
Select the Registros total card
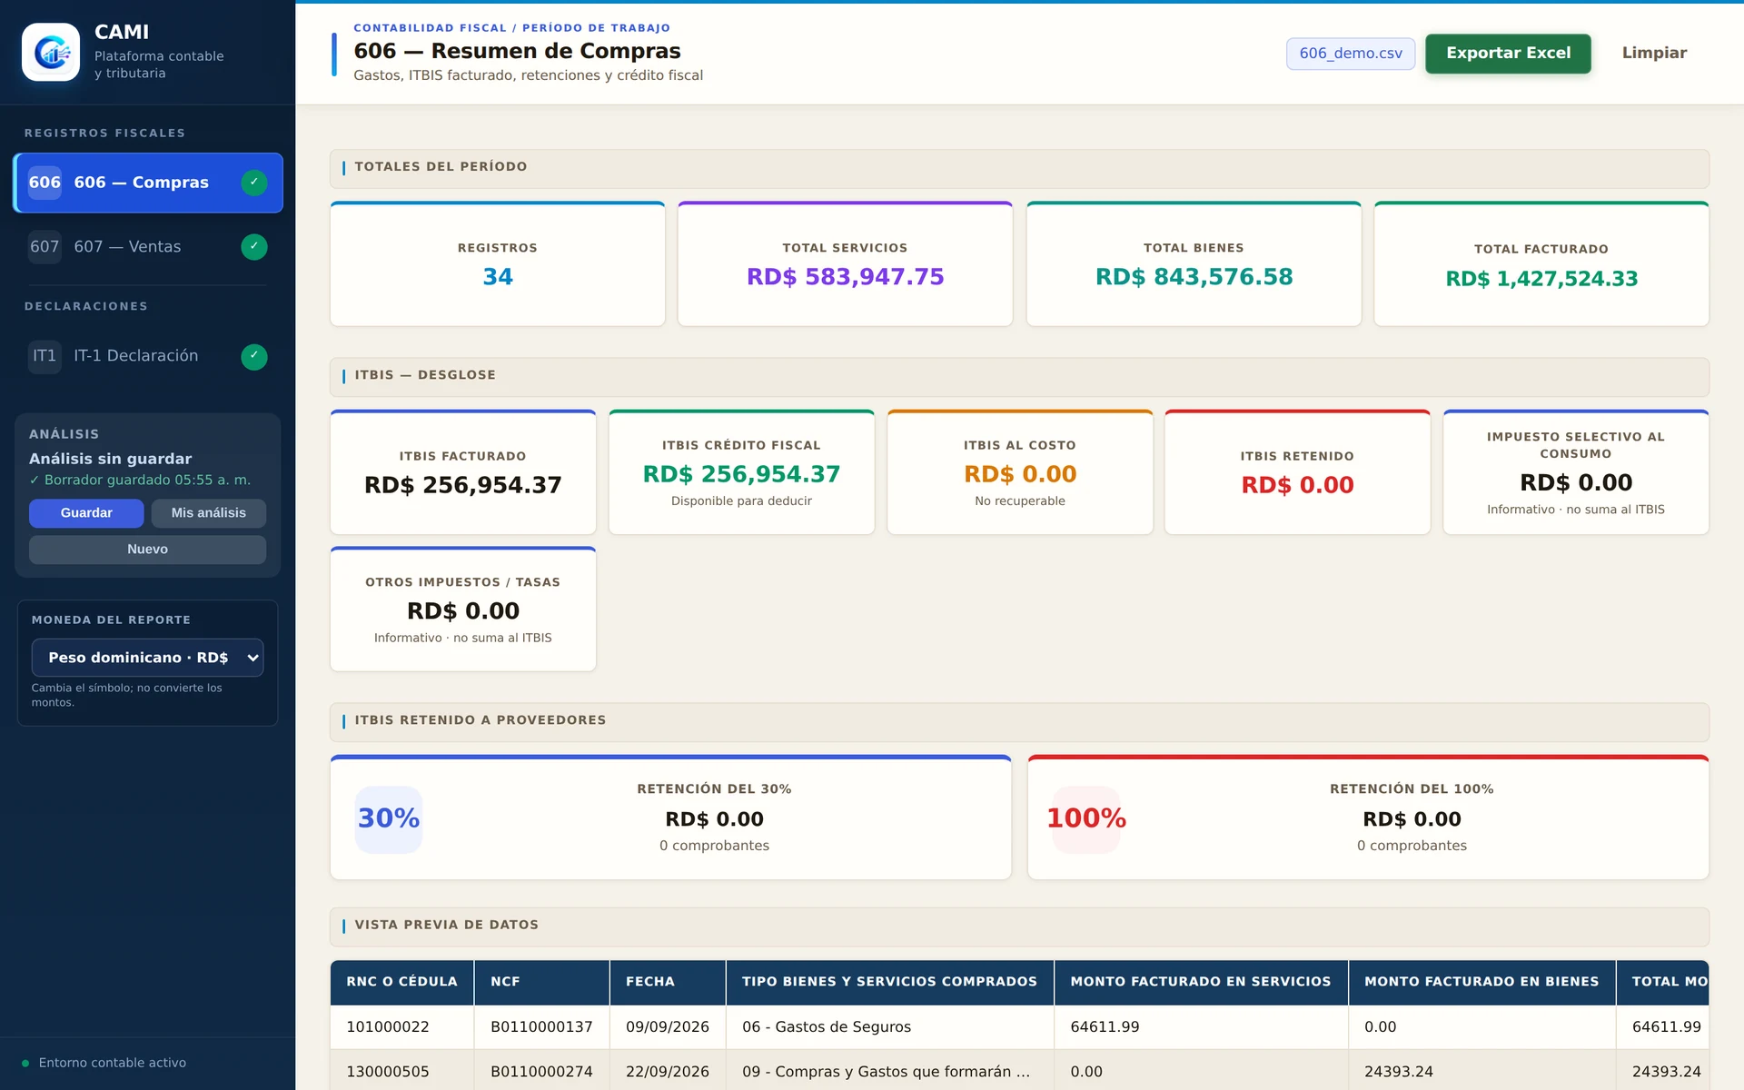click(498, 264)
